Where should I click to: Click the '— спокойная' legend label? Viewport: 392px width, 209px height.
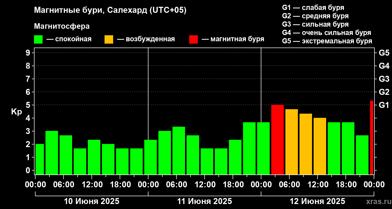69,39
